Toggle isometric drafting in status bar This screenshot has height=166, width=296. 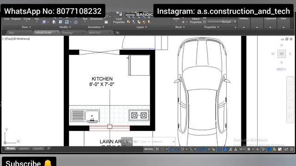(x=191, y=149)
